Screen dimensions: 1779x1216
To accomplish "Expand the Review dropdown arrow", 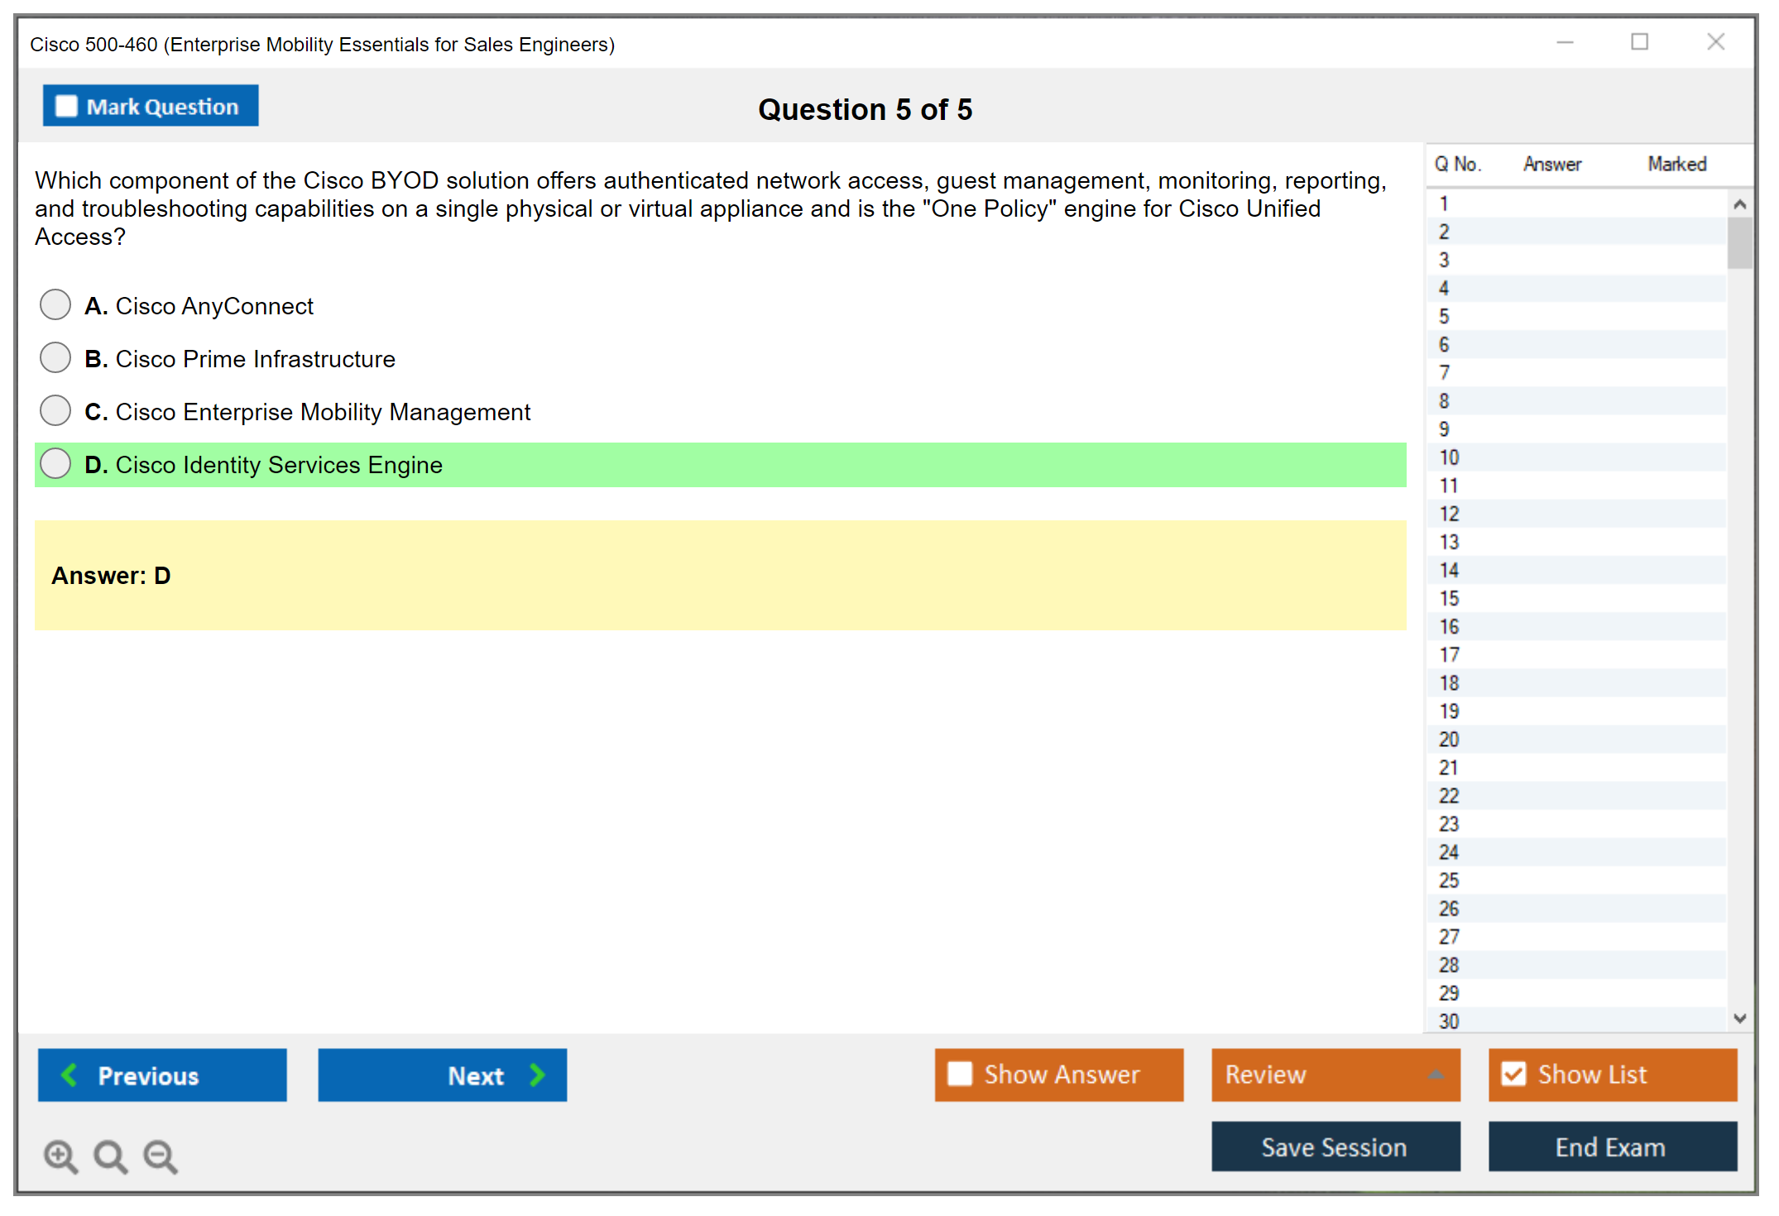I will pyautogui.click(x=1436, y=1075).
